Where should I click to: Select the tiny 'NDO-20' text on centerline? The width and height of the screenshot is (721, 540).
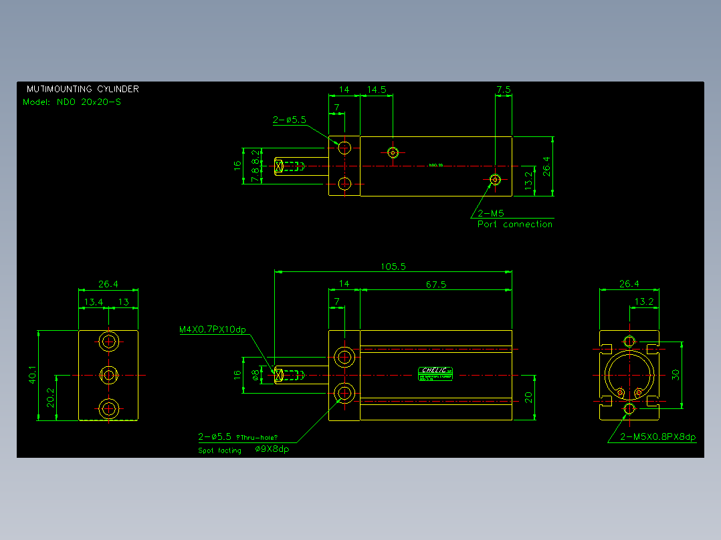pos(436,165)
